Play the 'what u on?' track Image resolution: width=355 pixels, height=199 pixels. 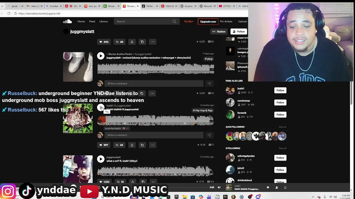coord(101,159)
